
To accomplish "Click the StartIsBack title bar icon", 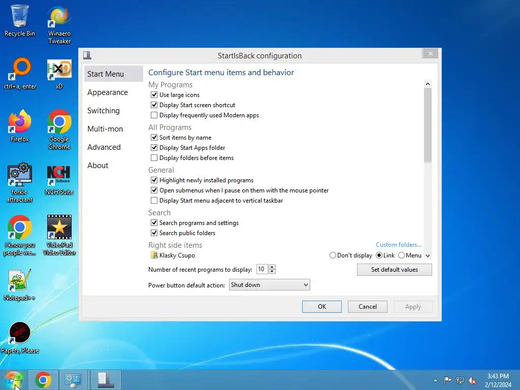I will point(87,55).
